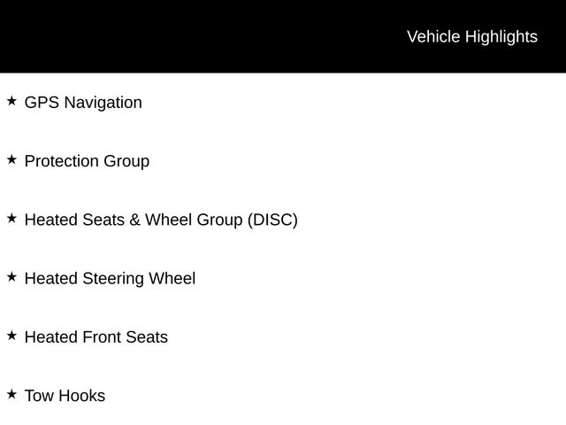Screen dimensions: 566x425
Task: Select the Protection Group highlight text
Action: coord(87,161)
